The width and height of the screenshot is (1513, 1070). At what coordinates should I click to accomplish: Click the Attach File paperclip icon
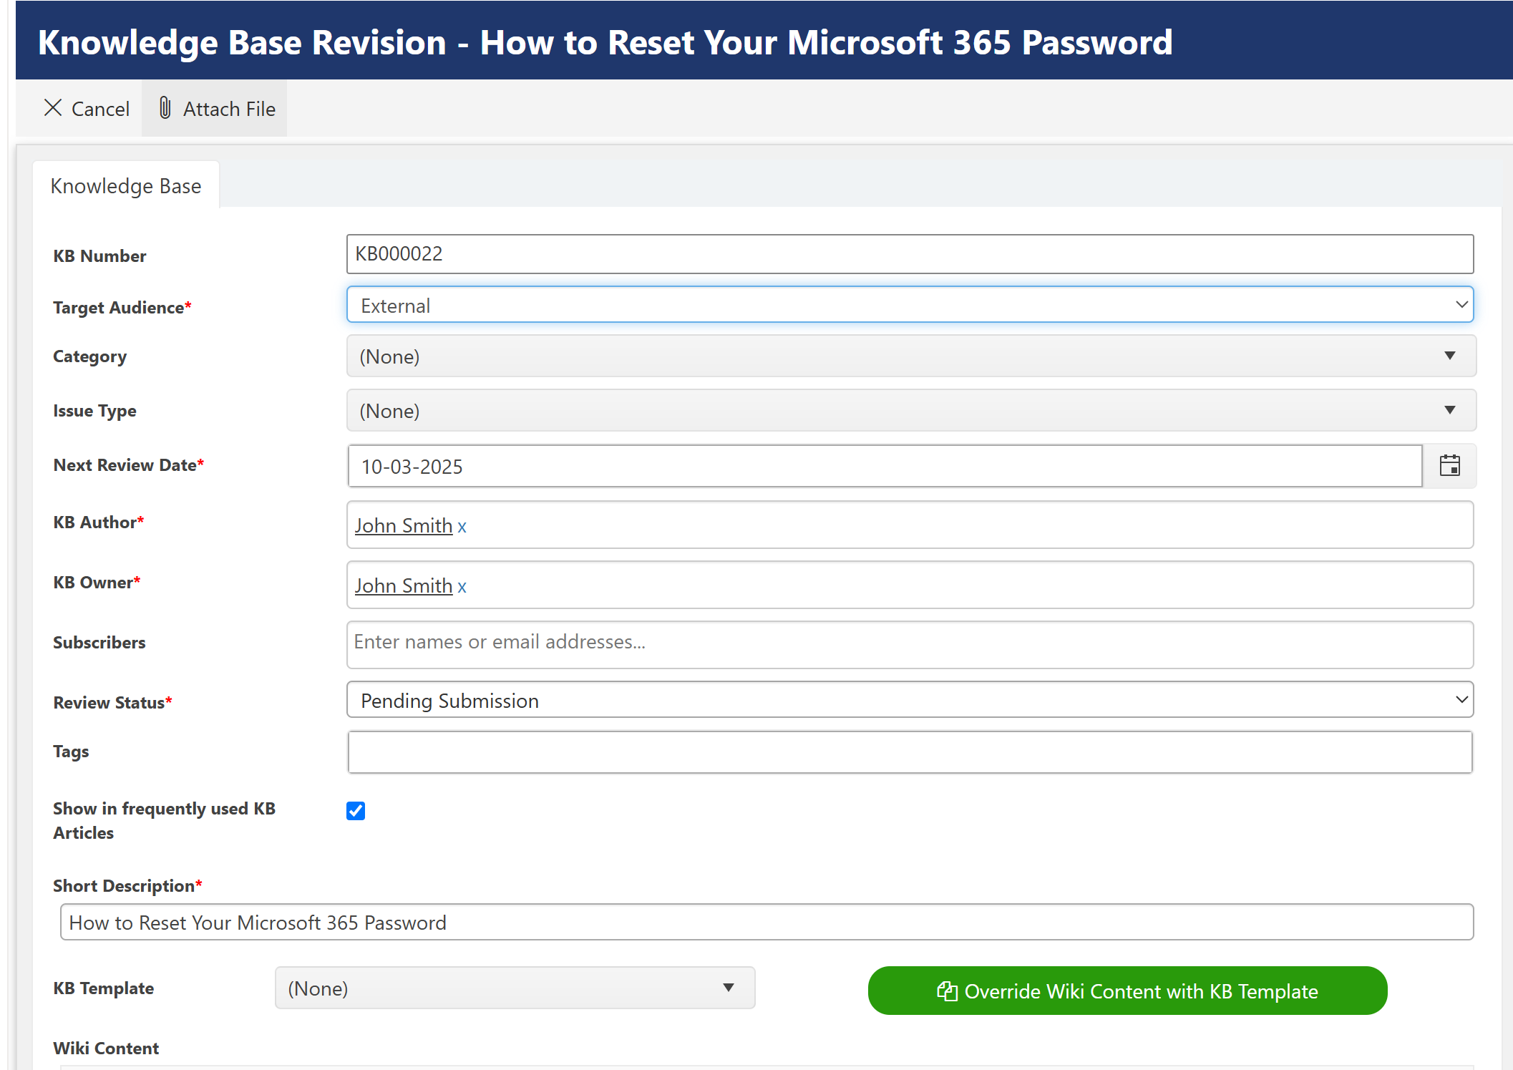click(165, 108)
